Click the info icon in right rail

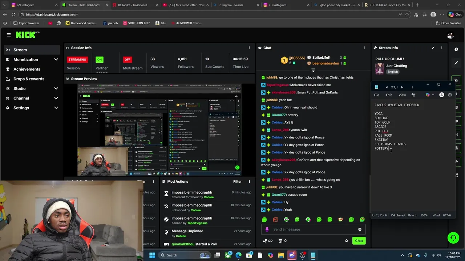click(456, 49)
